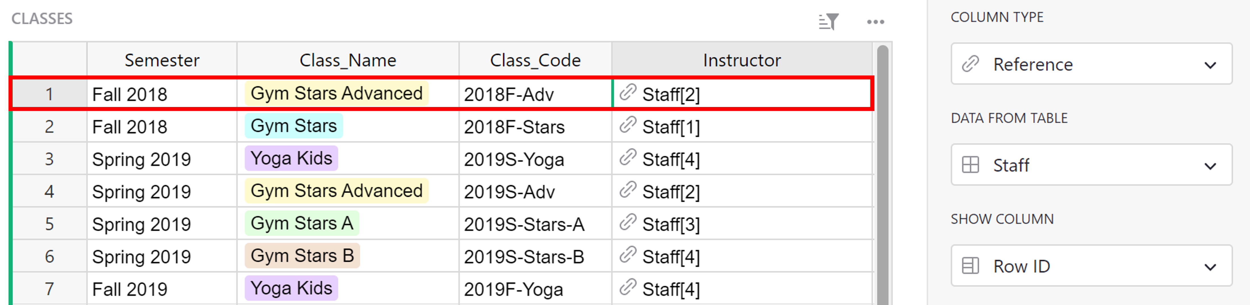Viewport: 1250px width, 305px height.
Task: Open the sort and filter icon
Action: [828, 21]
